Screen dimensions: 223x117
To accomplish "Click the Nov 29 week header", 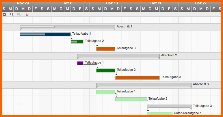I will click(x=23, y=3).
